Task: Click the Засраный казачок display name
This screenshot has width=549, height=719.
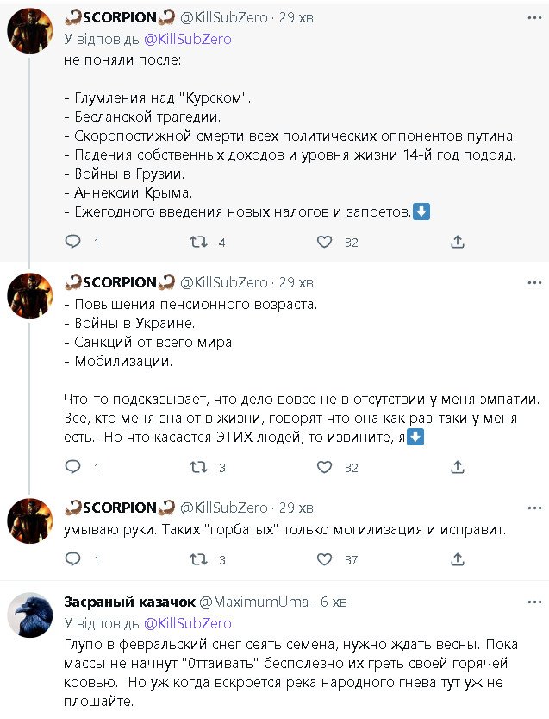Action: (x=129, y=602)
